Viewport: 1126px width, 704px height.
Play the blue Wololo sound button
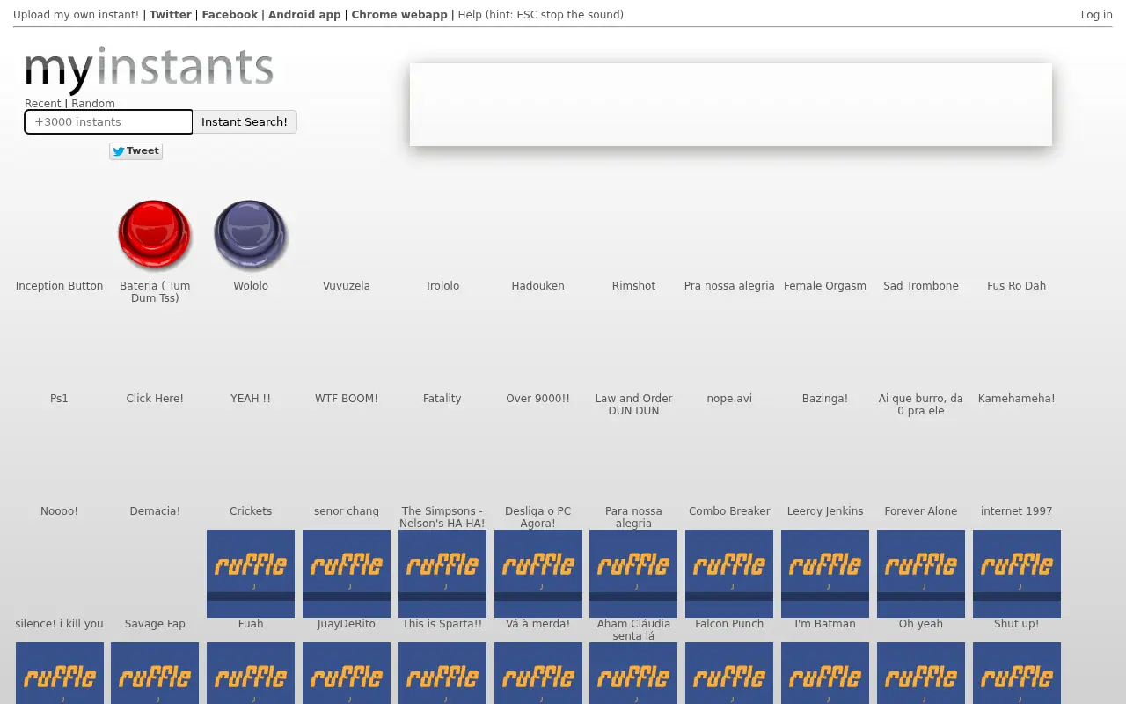tap(251, 235)
